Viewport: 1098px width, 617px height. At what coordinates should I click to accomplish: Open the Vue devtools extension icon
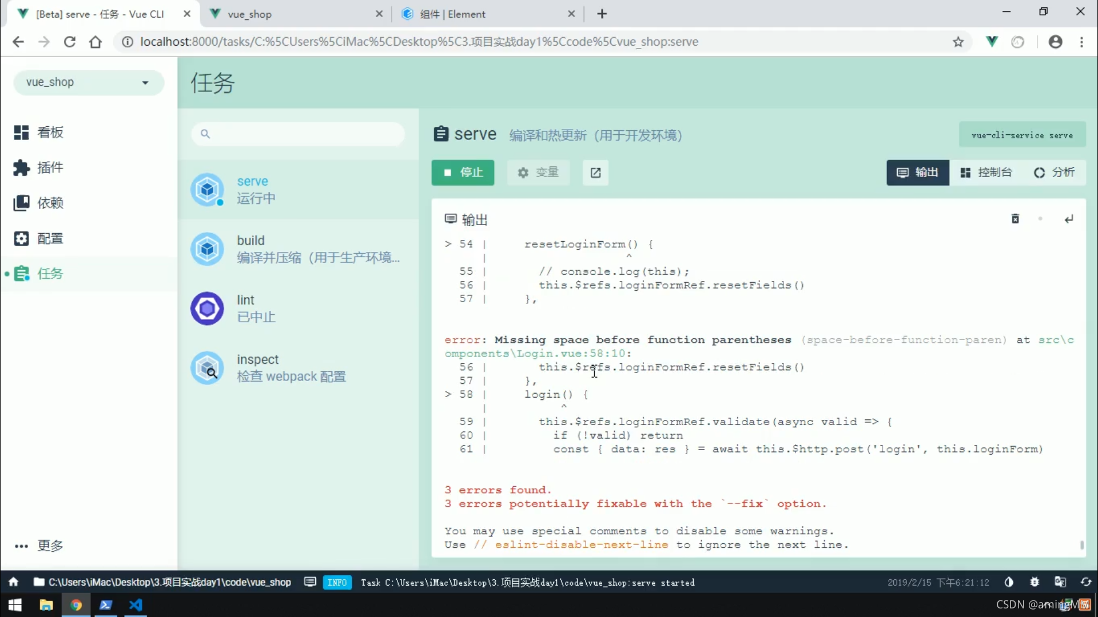pyautogui.click(x=992, y=42)
